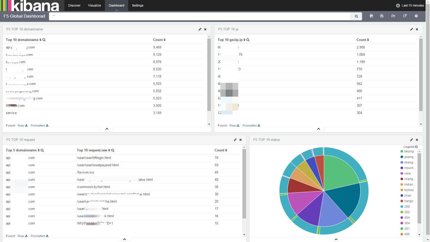Remove the F5 TOP 10 request panel
430x242 pixels.
pos(241,139)
